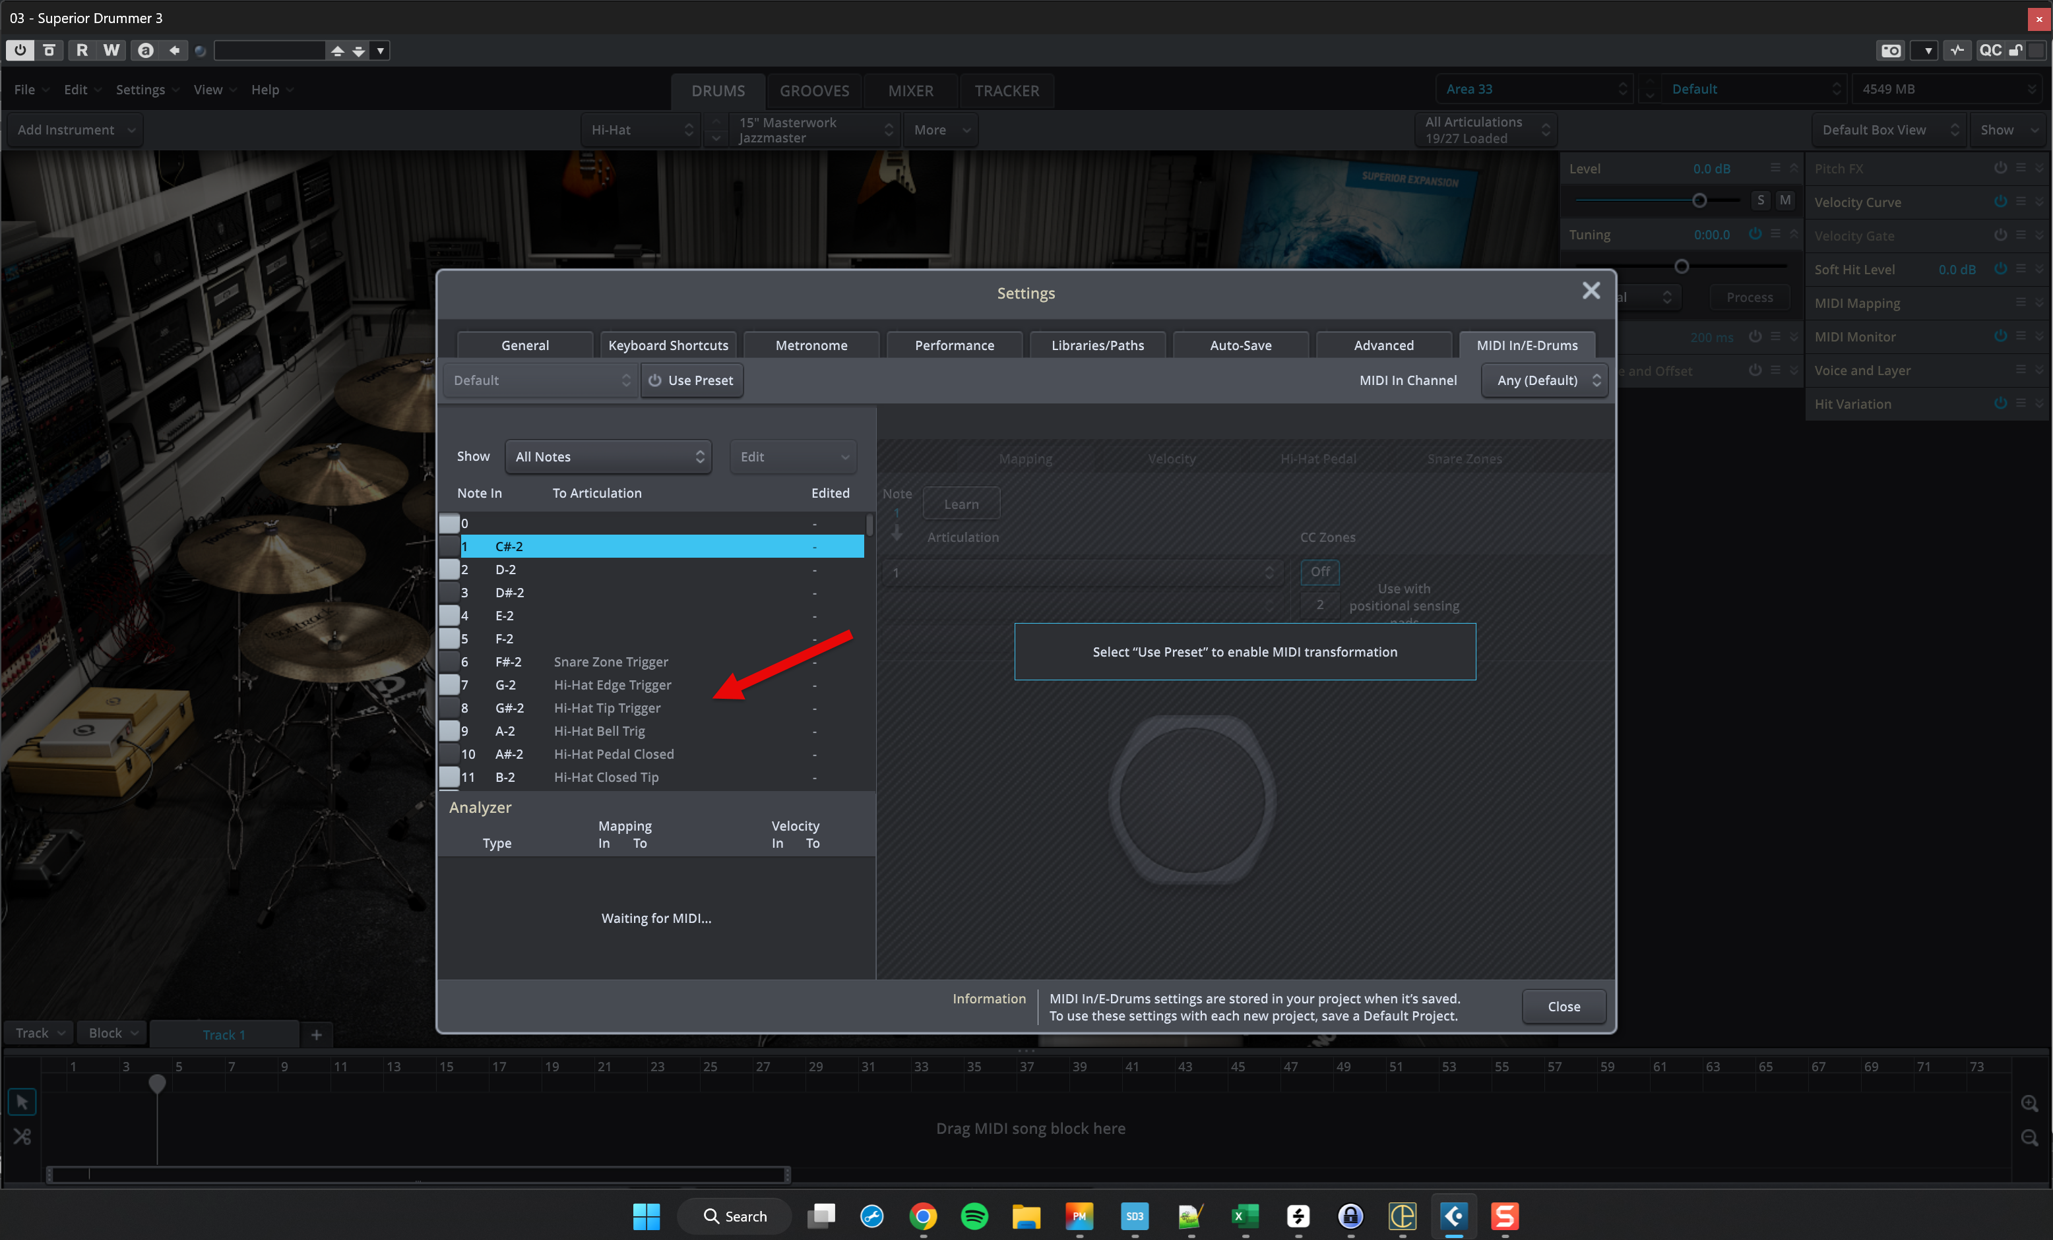Open the Spotify icon in taskbar

pyautogui.click(x=974, y=1216)
